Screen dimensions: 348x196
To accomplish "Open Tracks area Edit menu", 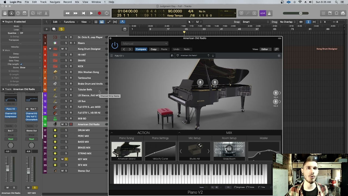I will click(56, 22).
